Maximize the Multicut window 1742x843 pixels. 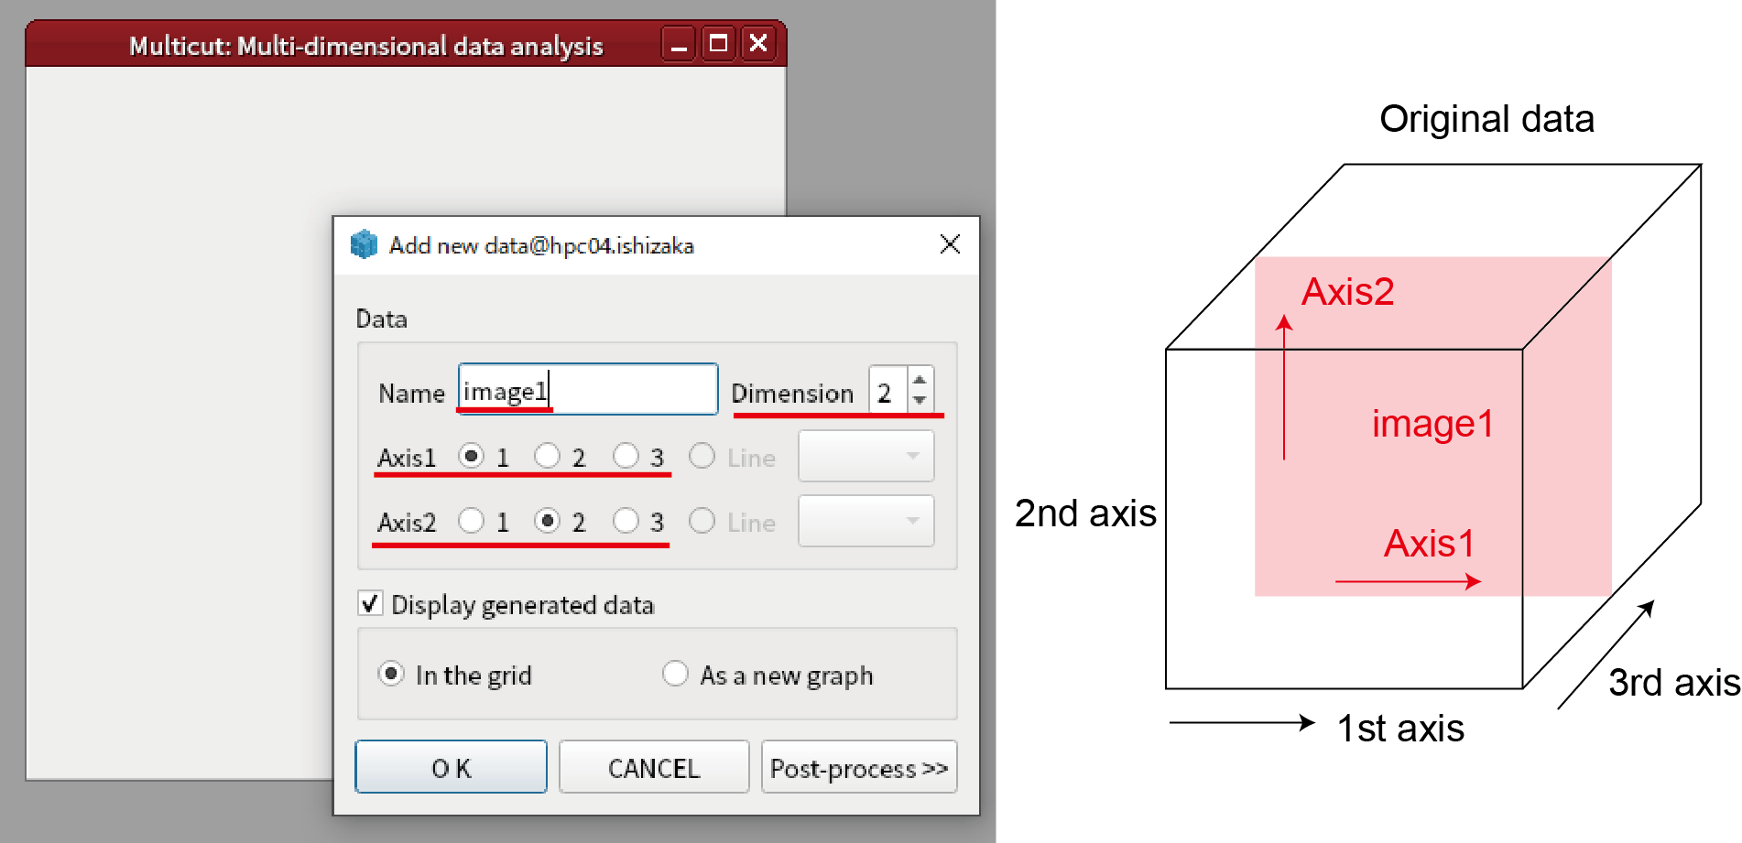[x=719, y=44]
